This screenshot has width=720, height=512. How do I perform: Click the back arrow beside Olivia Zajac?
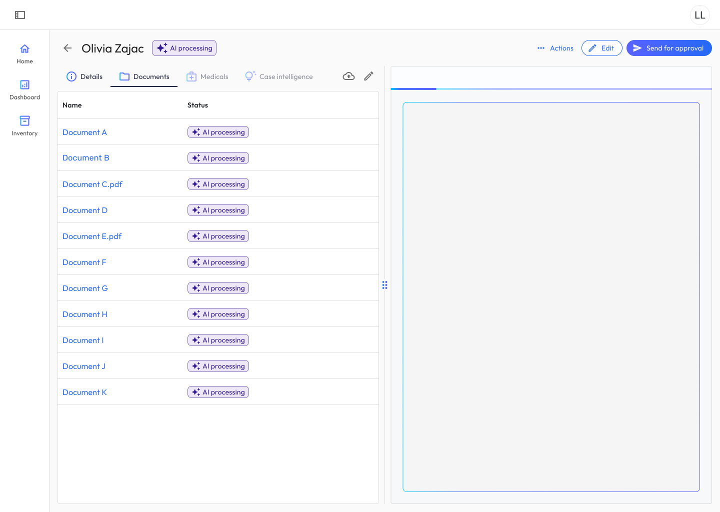(67, 48)
